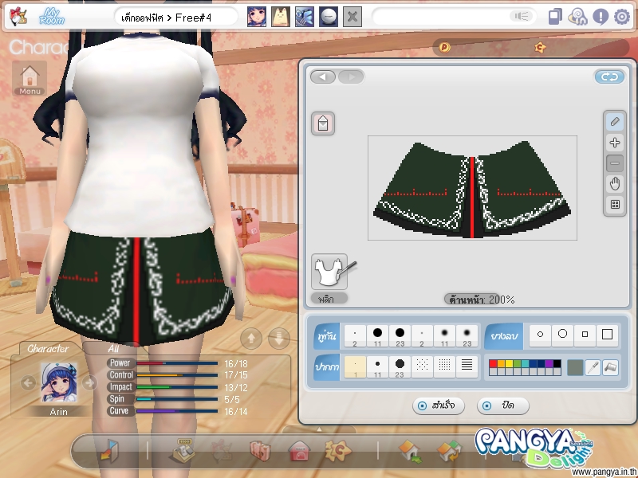Click the swap/rotate view button
This screenshot has height=478, width=638.
(609, 76)
